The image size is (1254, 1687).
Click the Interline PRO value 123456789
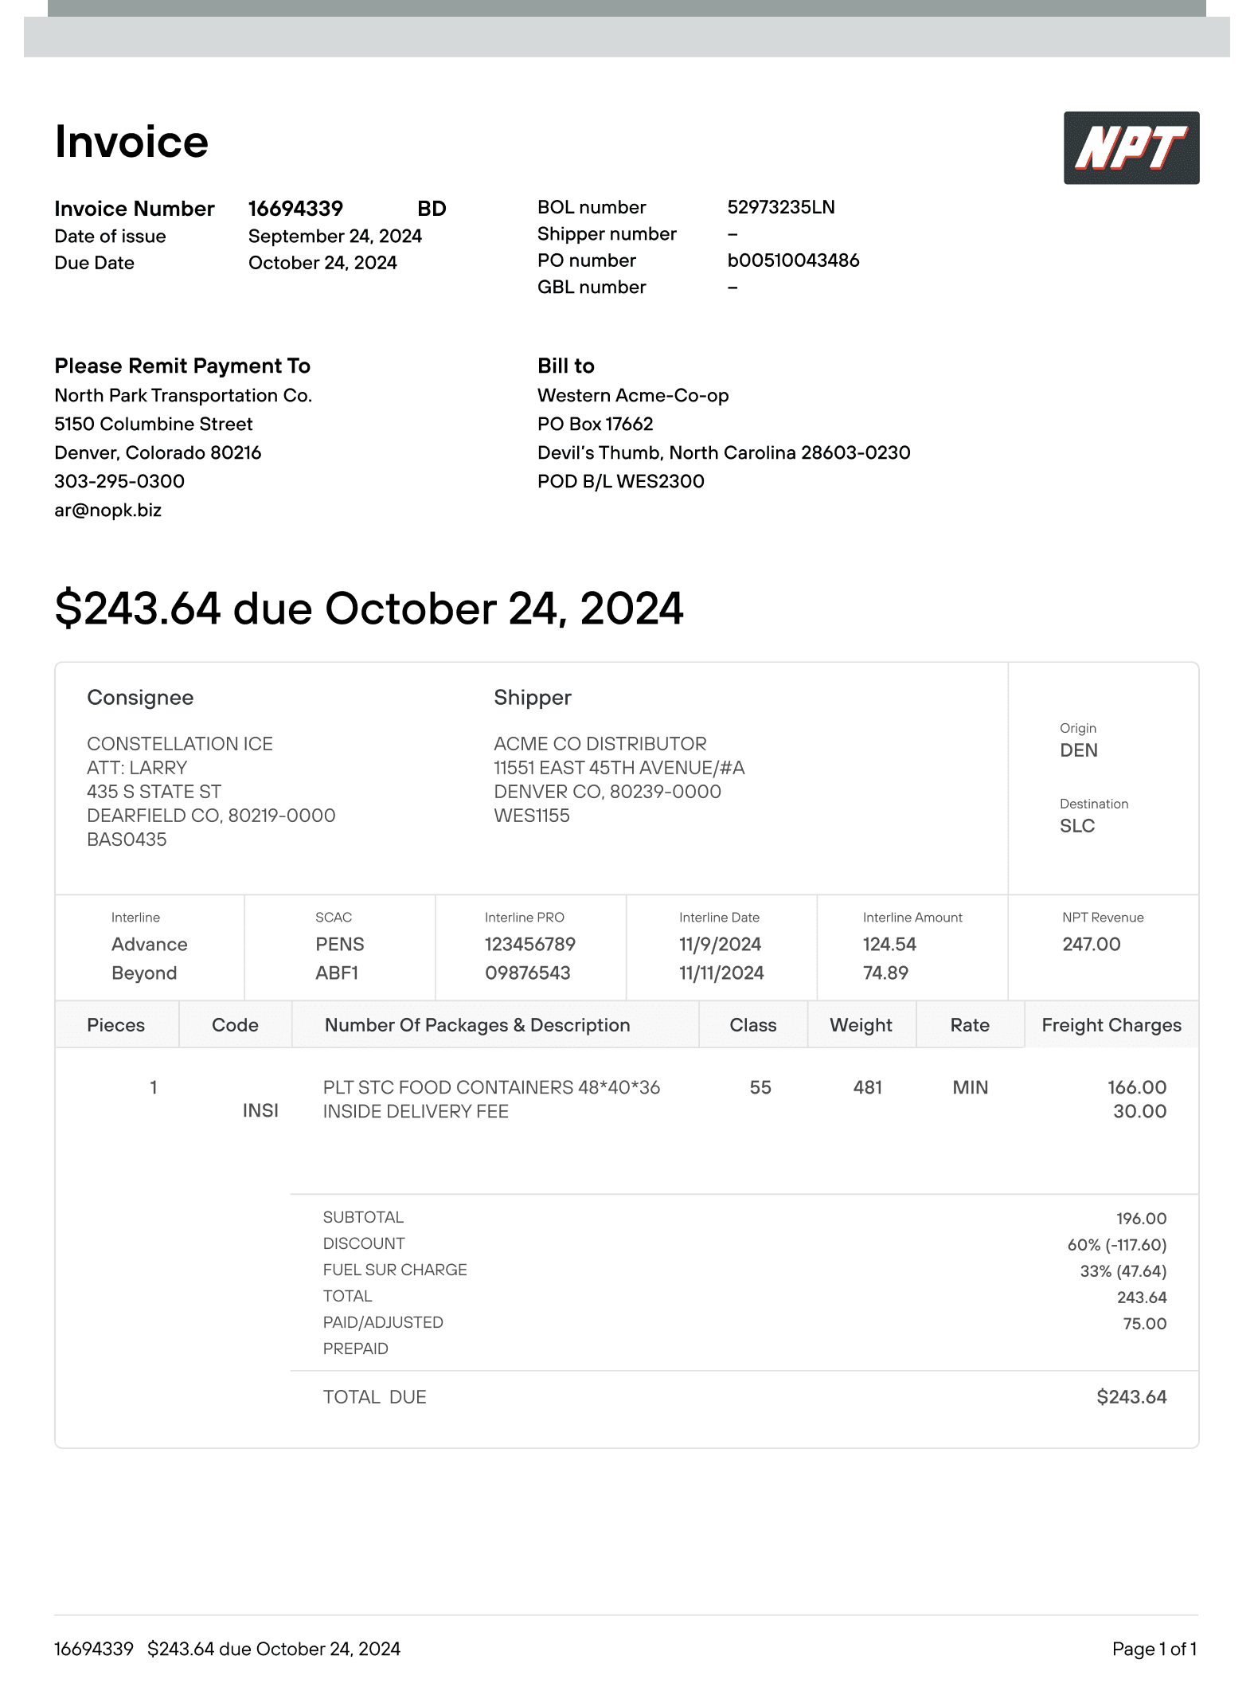point(529,944)
